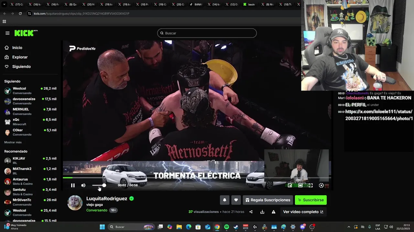Click the site info icon in address bar

click(29, 14)
